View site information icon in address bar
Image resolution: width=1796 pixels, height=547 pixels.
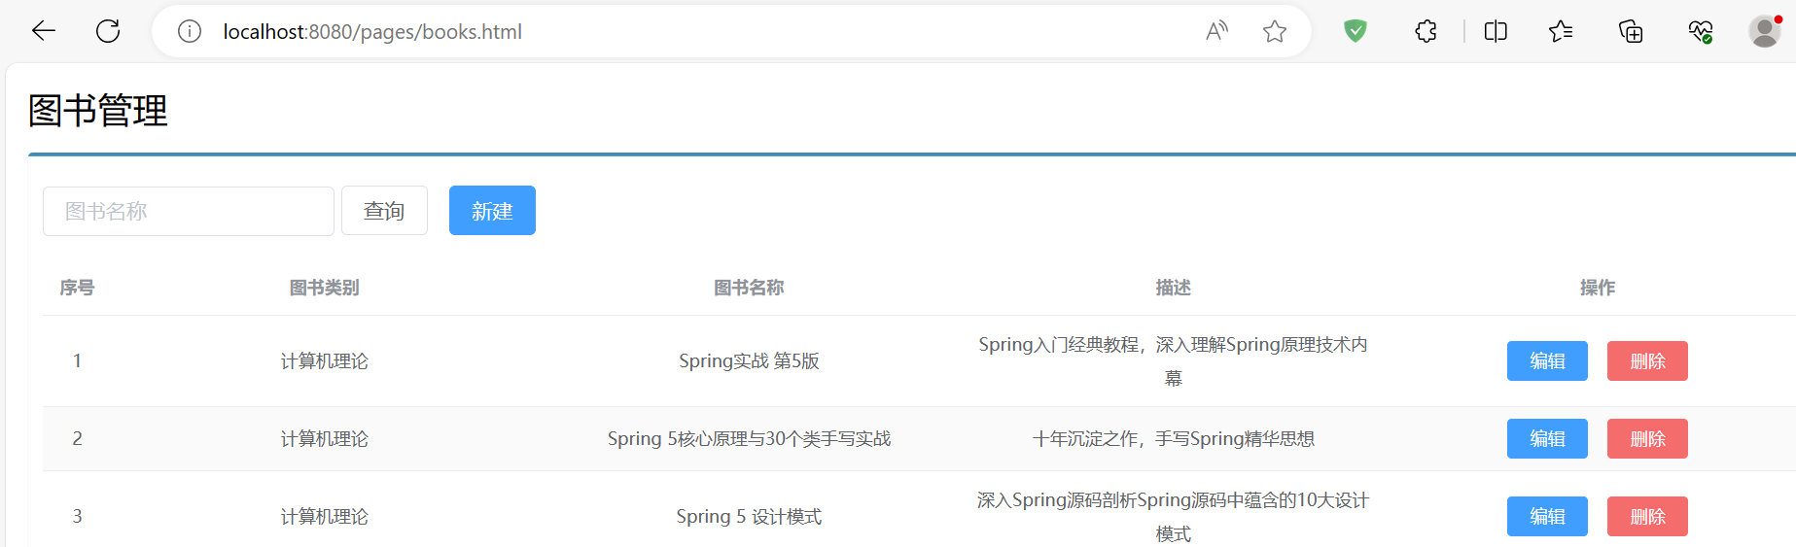[x=190, y=31]
